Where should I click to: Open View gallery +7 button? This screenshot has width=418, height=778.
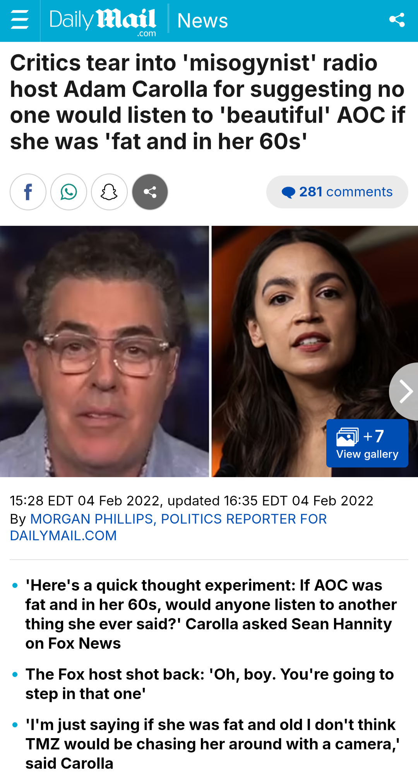coord(367,443)
